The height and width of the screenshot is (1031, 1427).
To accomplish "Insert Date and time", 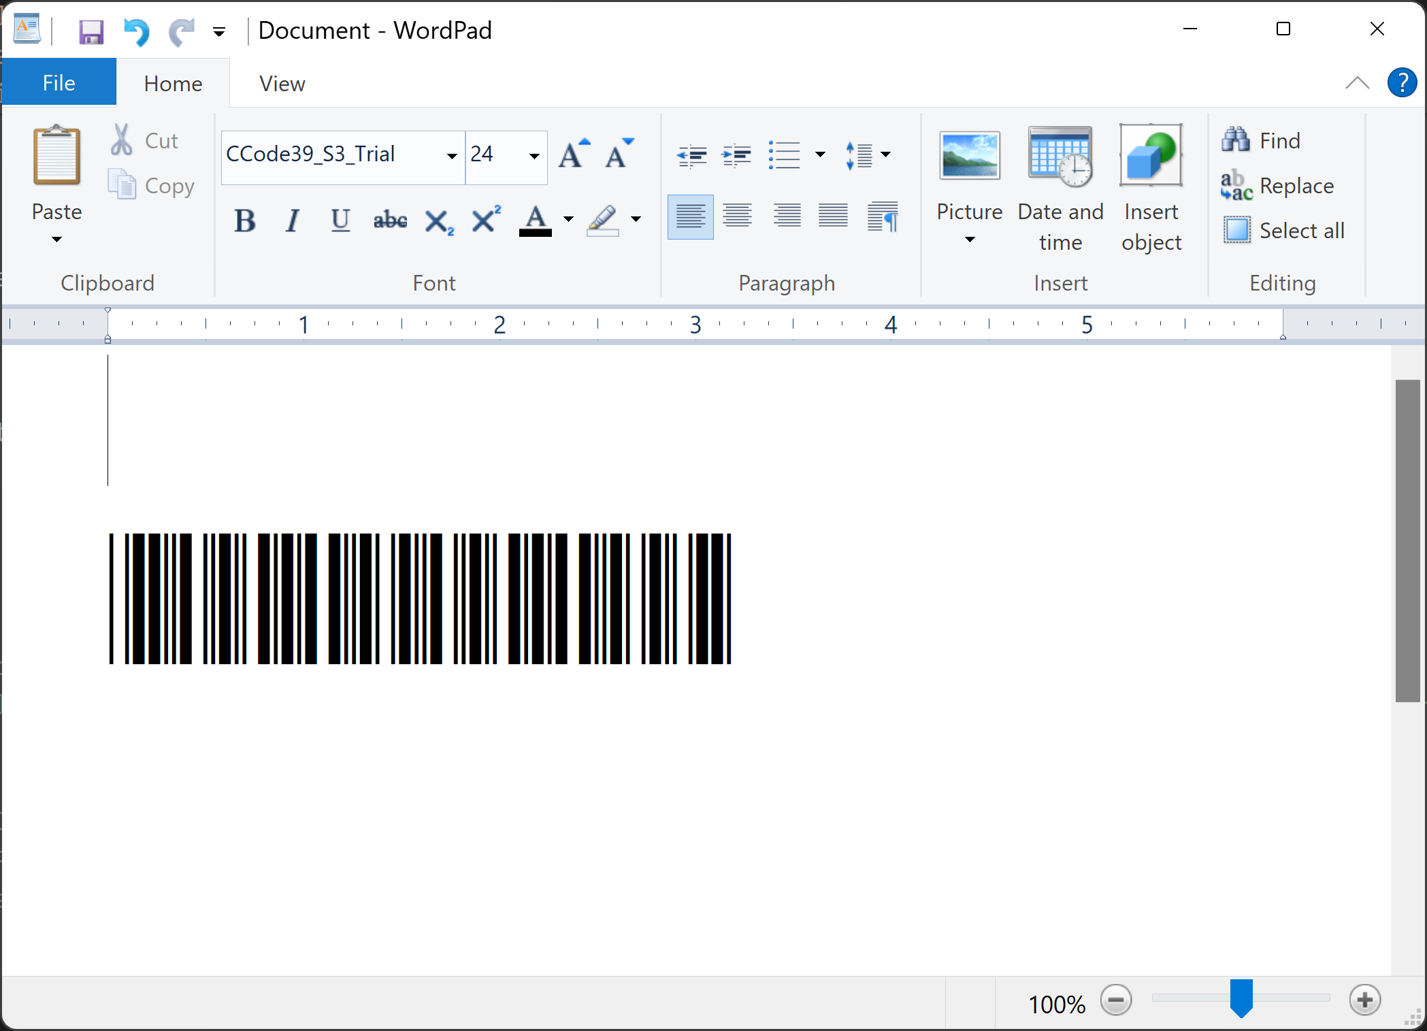I will pyautogui.click(x=1060, y=189).
